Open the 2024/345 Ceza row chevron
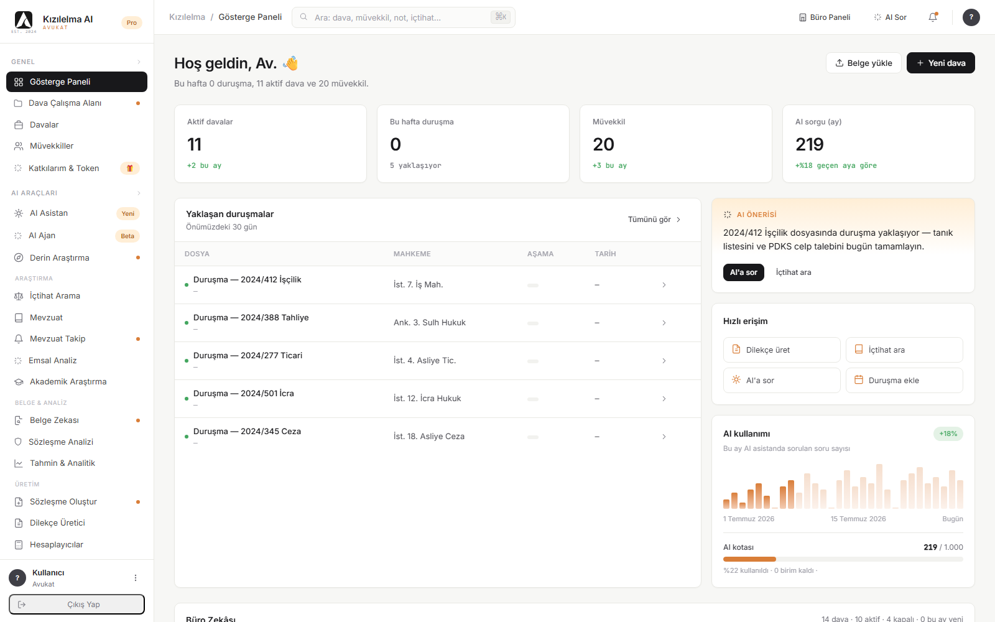Viewport: 995px width, 622px height. tap(664, 437)
